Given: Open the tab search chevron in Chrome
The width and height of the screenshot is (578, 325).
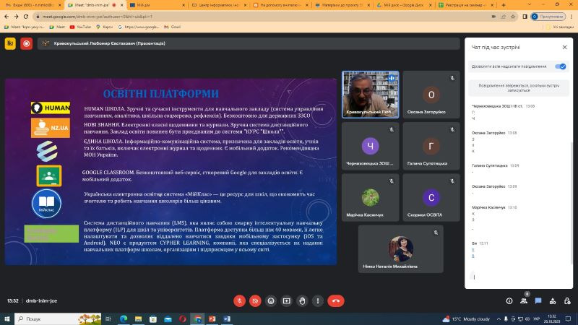Looking at the screenshot, I should pos(530,5).
